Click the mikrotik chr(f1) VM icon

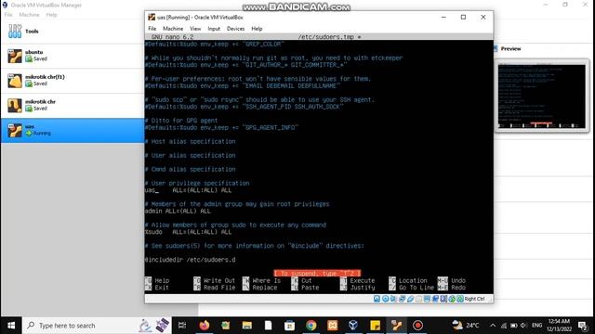click(15, 81)
